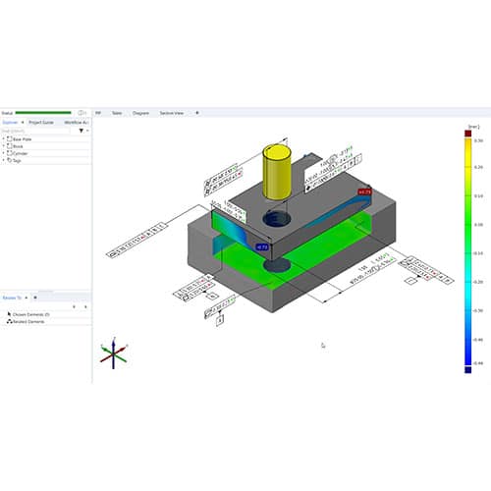Open the filter dropdown arrow beside funnel
The width and height of the screenshot is (491, 491).
point(87,131)
